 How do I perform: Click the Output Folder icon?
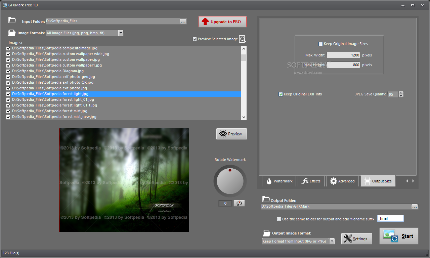(x=266, y=199)
